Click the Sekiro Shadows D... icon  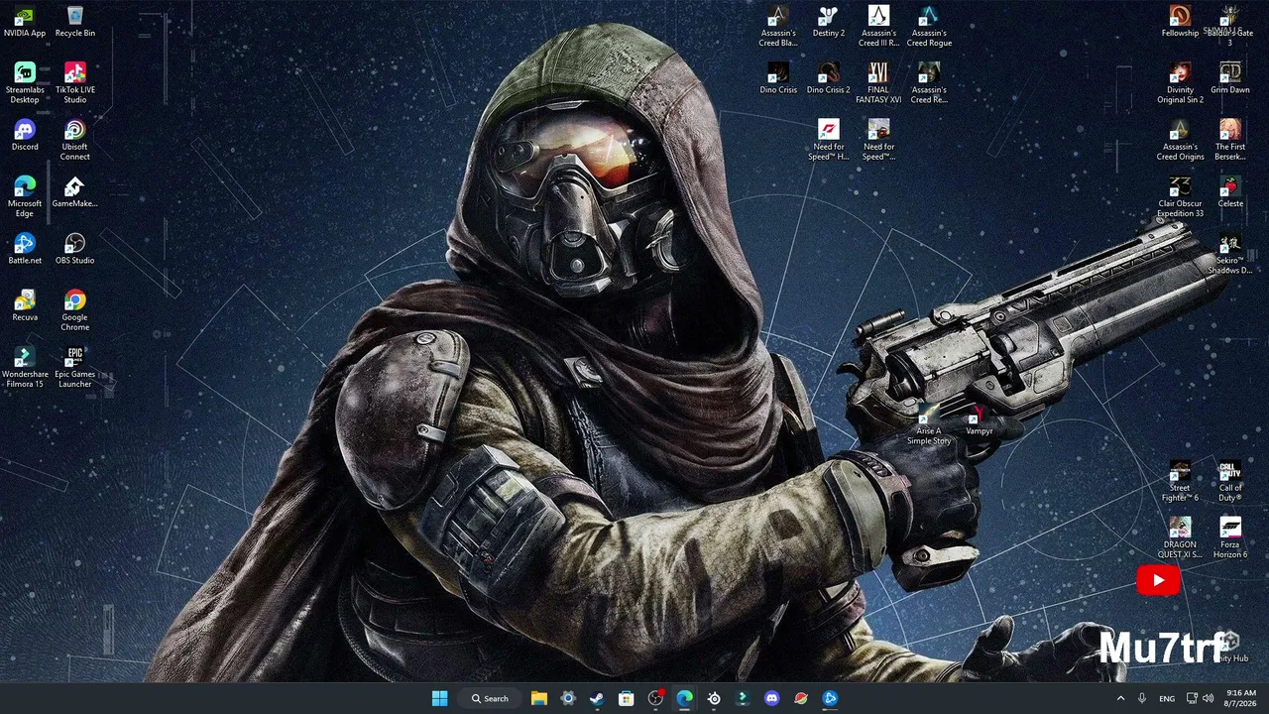[1230, 254]
